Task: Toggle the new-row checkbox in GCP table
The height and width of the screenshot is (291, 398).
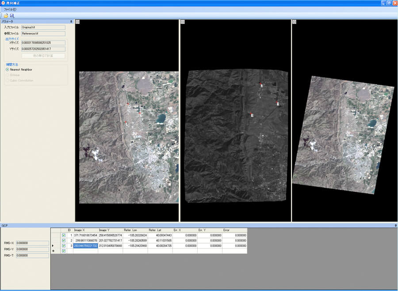Action: point(64,251)
